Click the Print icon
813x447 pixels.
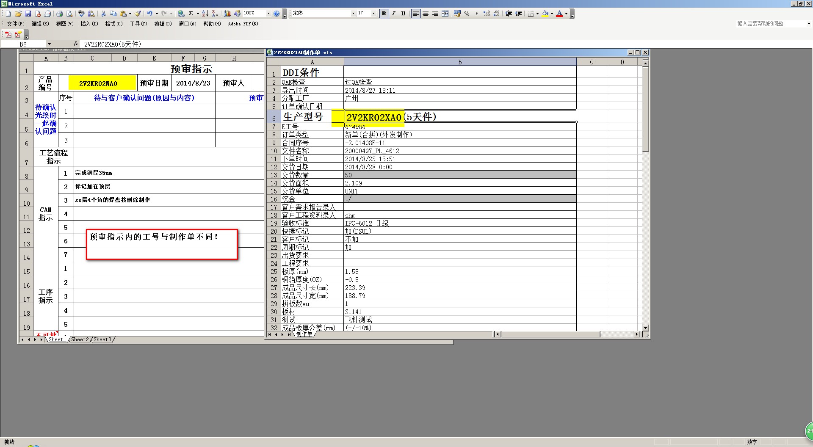(59, 14)
